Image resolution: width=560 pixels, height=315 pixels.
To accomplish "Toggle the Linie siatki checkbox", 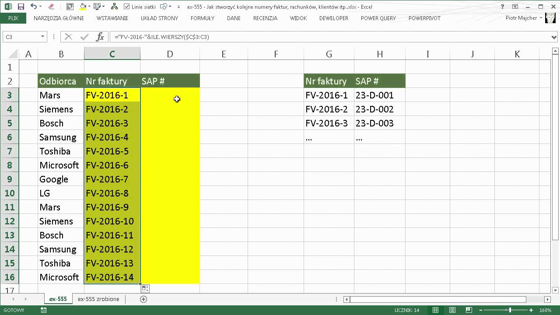I will point(127,7).
